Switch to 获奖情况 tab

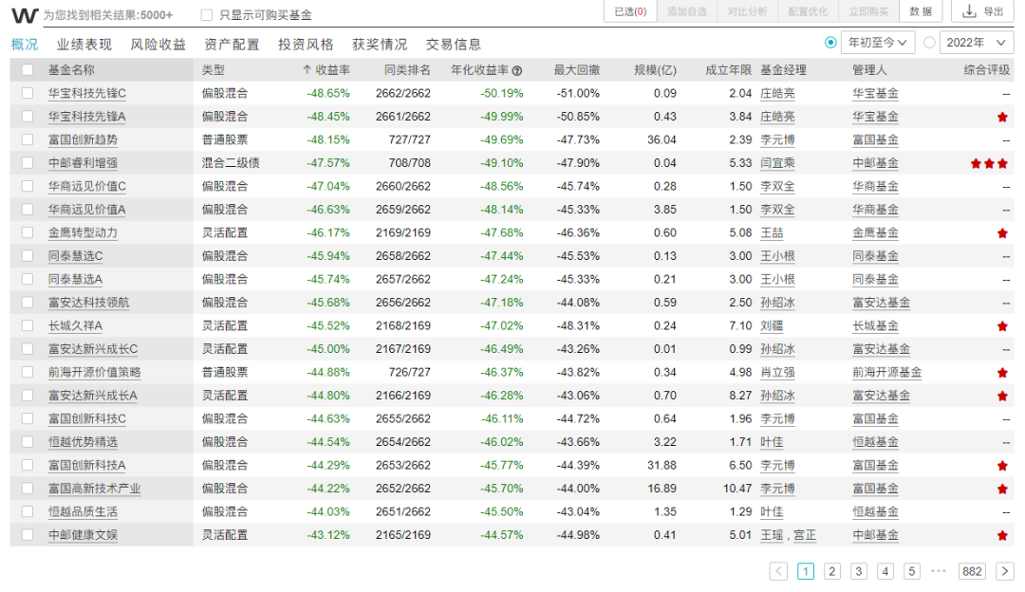coord(380,45)
